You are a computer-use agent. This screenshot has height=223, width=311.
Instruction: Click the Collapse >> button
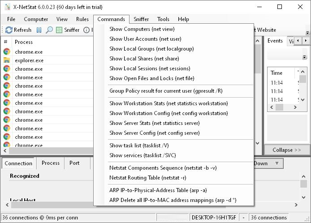pos(287,150)
